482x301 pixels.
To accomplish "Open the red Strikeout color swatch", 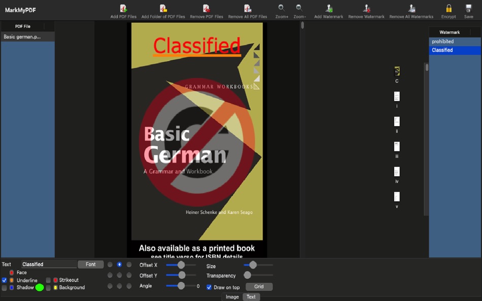I will pyautogui.click(x=55, y=280).
